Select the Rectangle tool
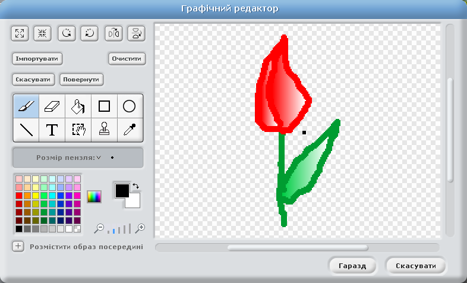The width and height of the screenshot is (467, 283). coord(104,106)
